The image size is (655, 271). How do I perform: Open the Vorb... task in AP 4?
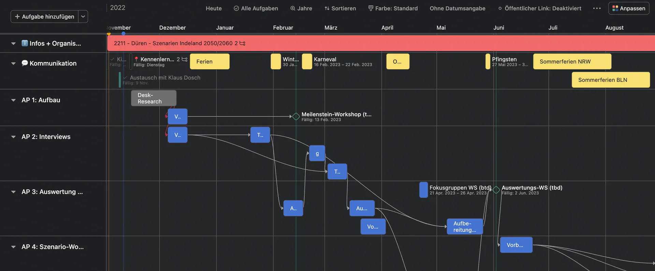516,245
